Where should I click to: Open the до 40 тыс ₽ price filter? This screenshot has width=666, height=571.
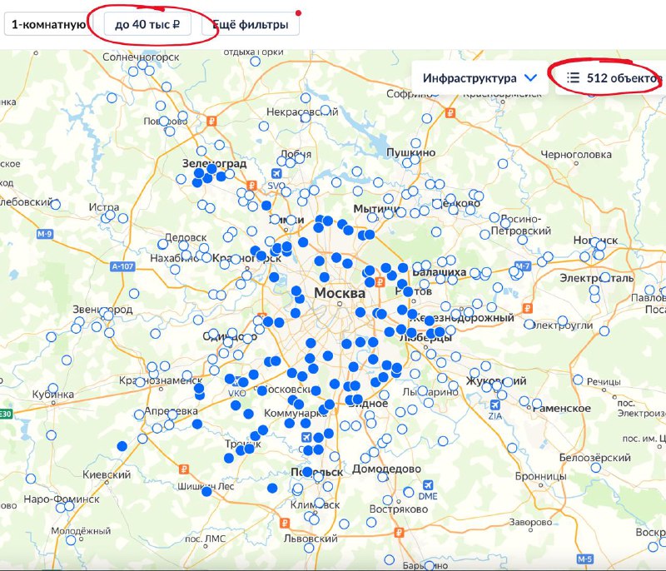(x=147, y=24)
